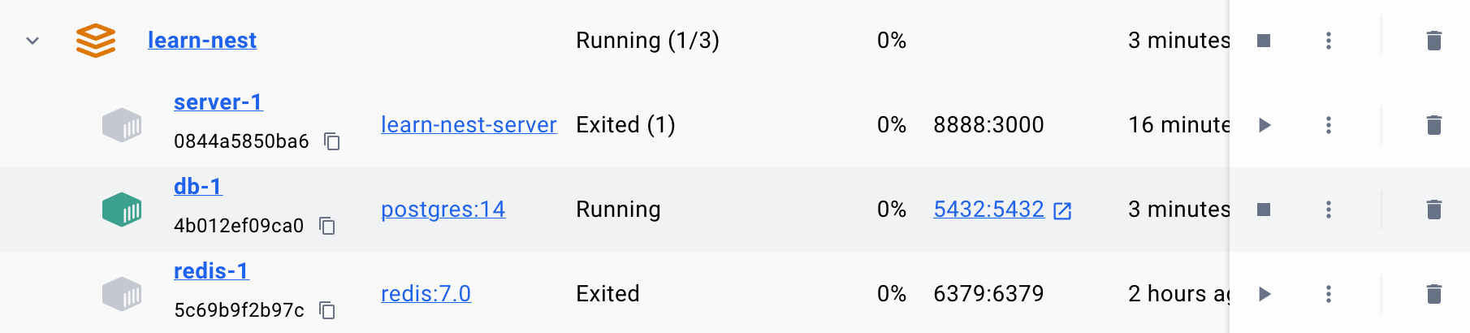Viewport: 1470px width, 333px height.
Task: Delete the db-1 container
Action: tap(1434, 210)
